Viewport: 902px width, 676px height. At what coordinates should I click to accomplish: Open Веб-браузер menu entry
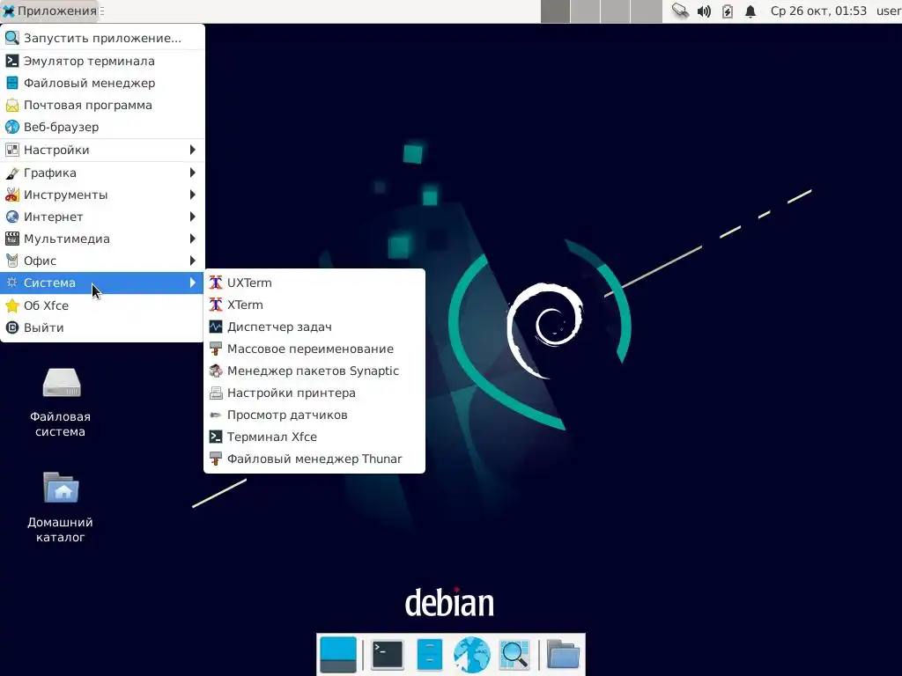pos(102,127)
